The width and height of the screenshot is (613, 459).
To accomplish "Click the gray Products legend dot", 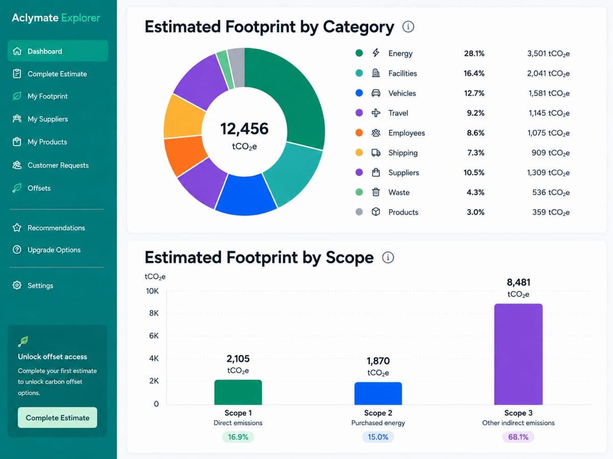I will point(359,212).
